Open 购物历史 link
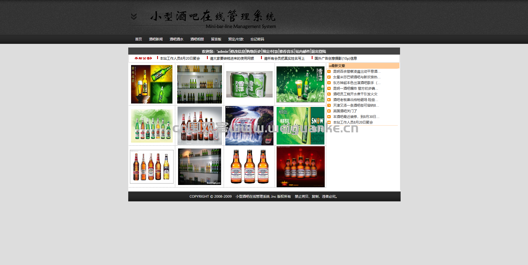Viewport: 528px width, 265px height. (254, 51)
